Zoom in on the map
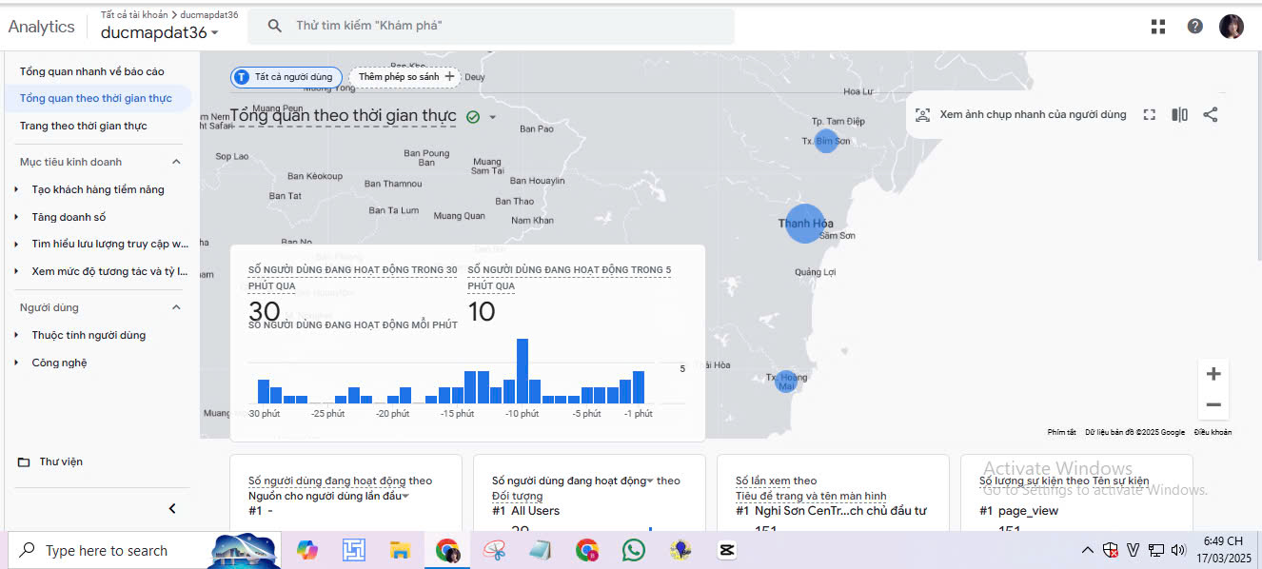The width and height of the screenshot is (1262, 569). (x=1213, y=374)
